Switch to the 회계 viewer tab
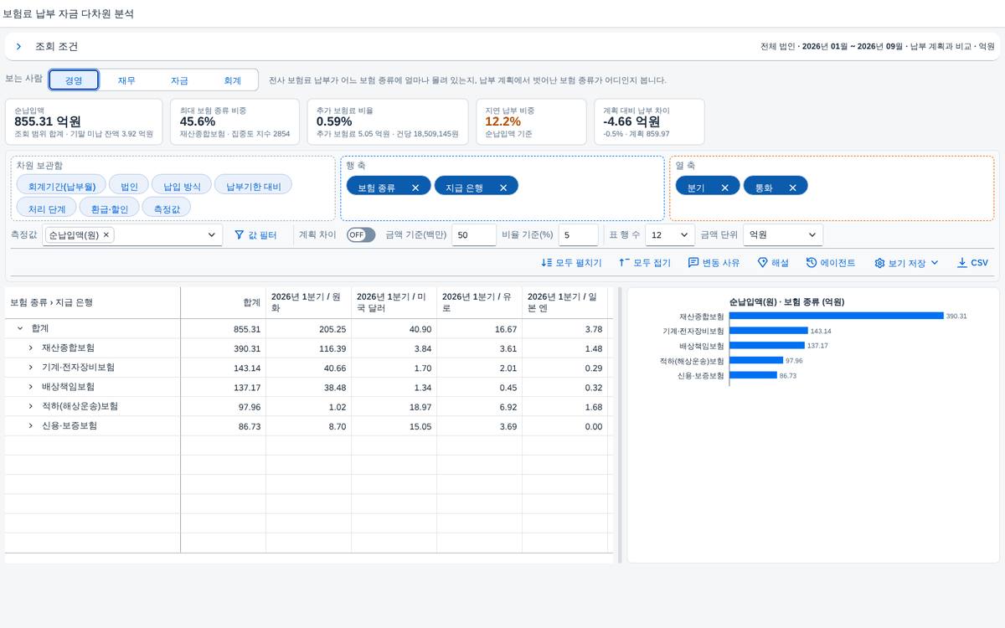1005x628 pixels. (232, 80)
